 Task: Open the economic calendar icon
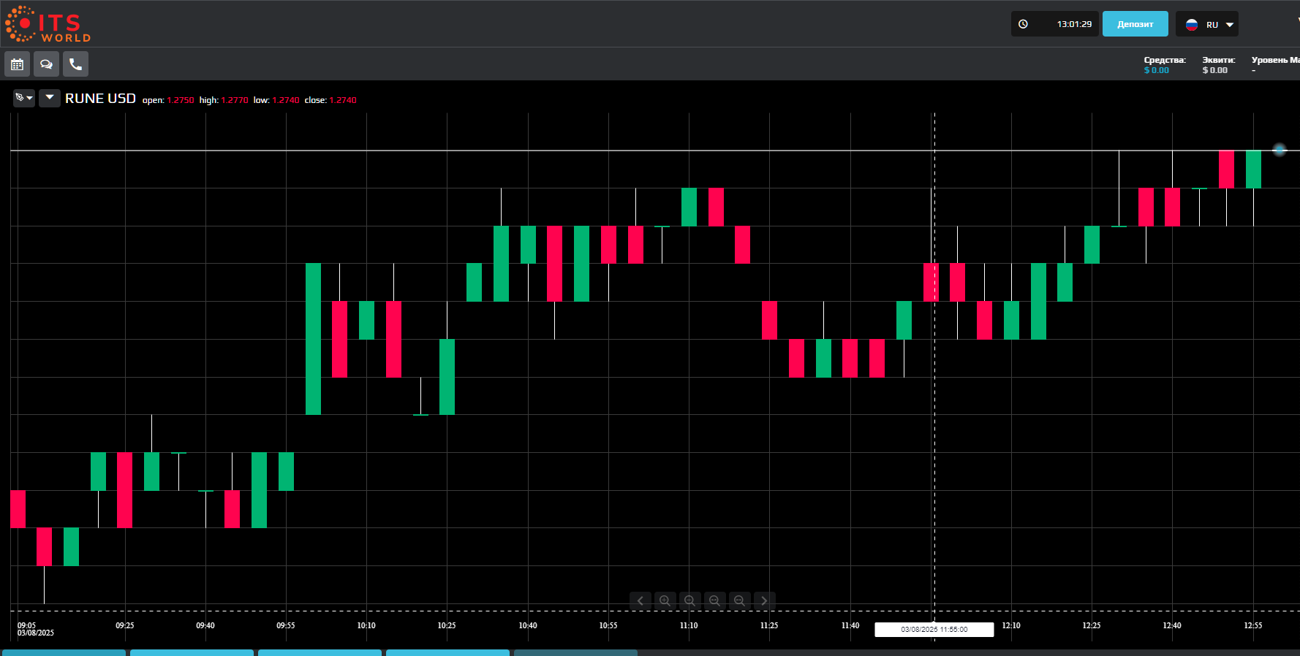point(18,64)
